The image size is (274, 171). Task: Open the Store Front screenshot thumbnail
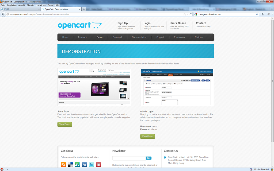tap(94, 87)
